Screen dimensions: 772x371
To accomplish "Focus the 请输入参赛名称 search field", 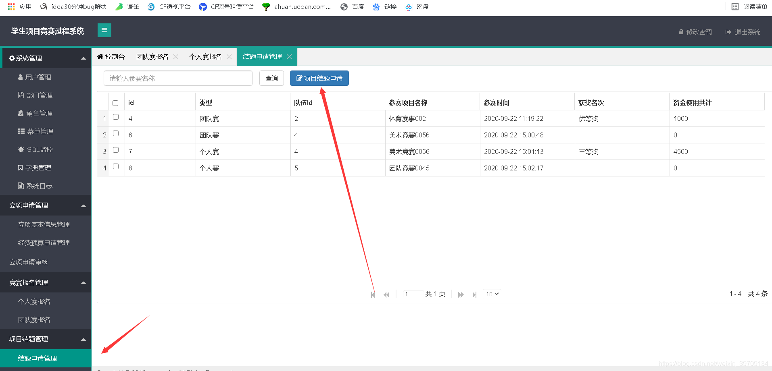I will 178,78.
